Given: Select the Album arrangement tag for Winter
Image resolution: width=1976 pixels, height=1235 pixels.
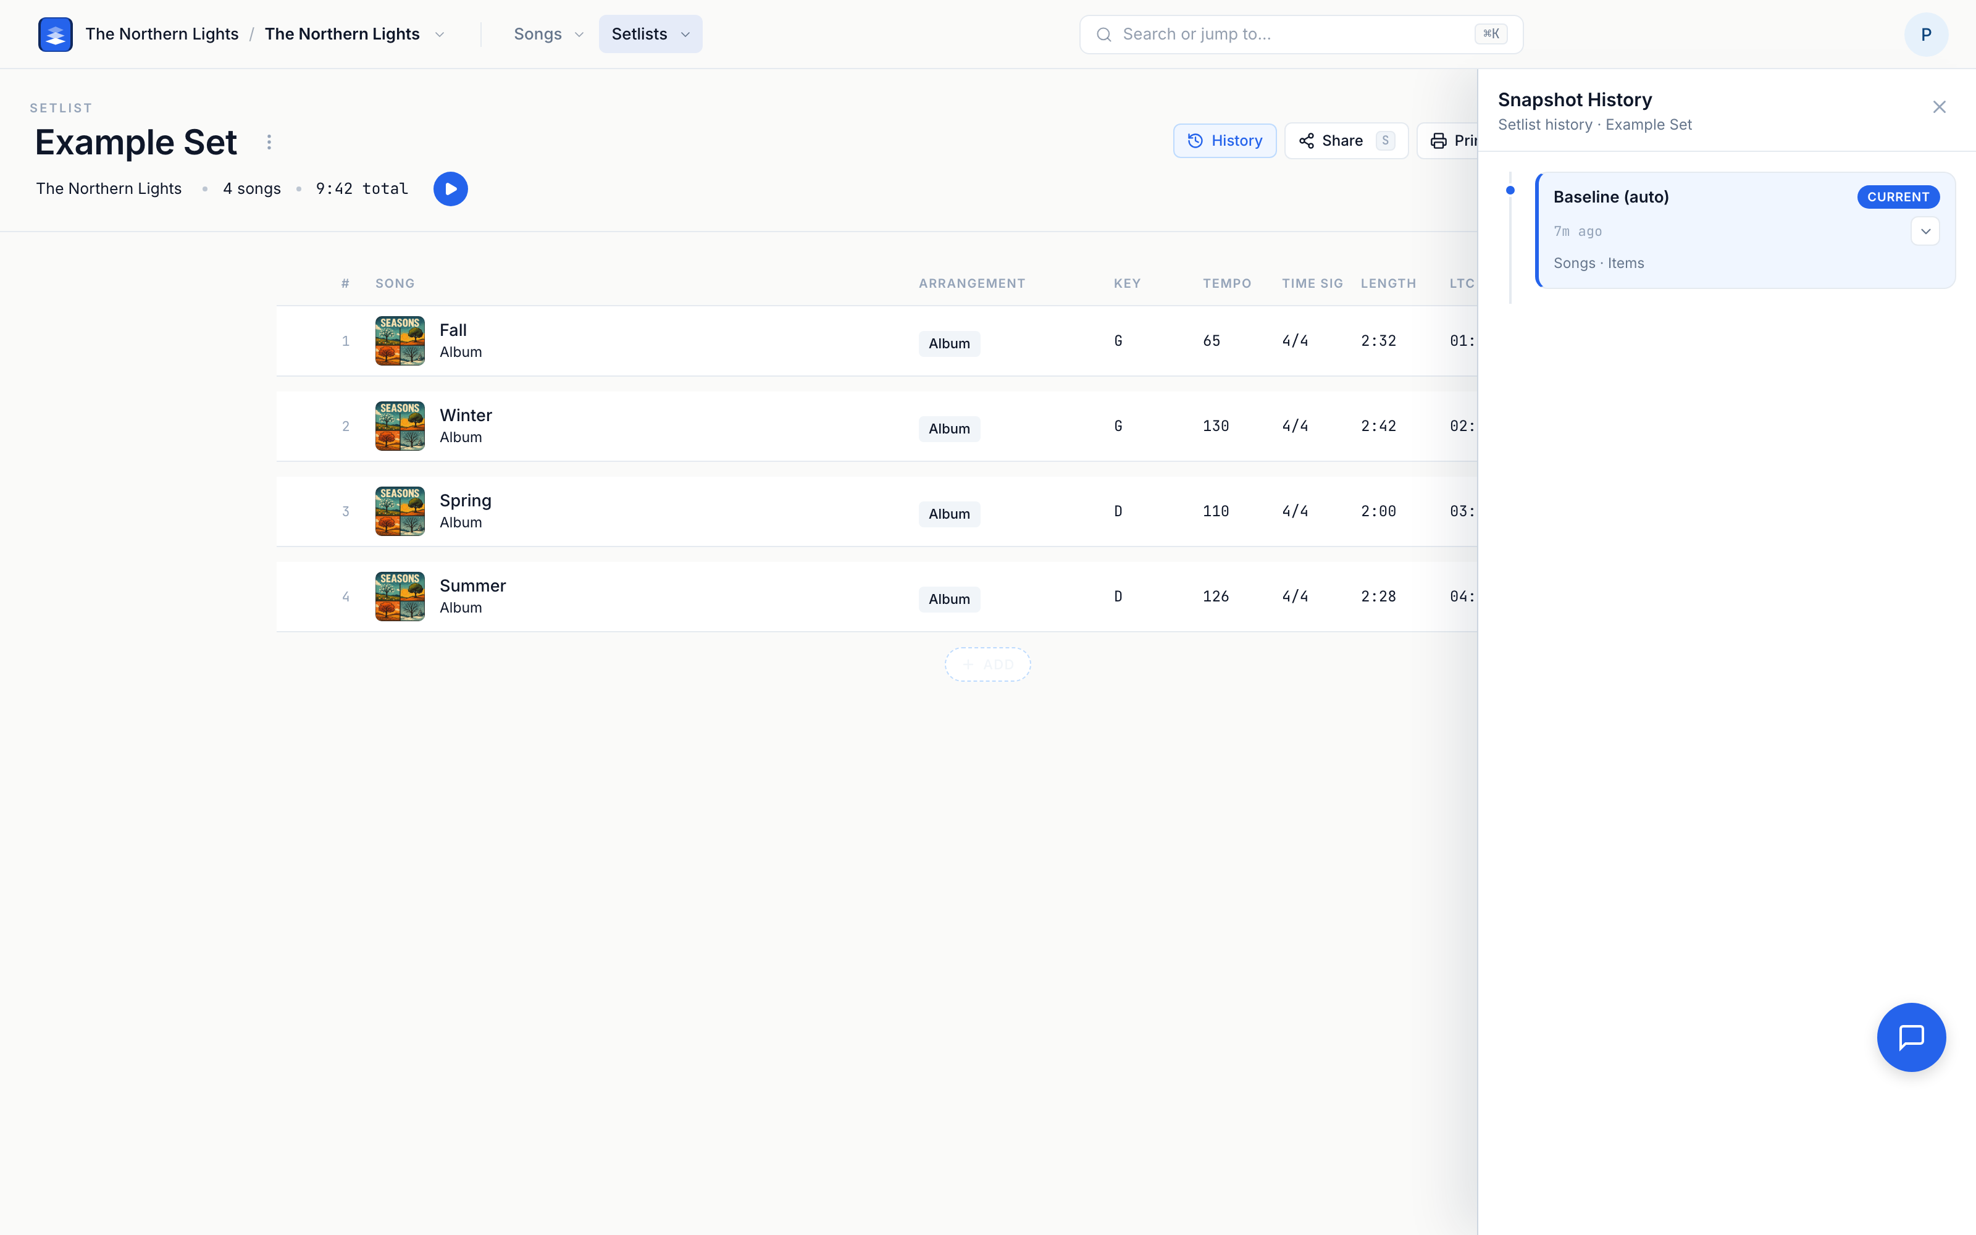Looking at the screenshot, I should (949, 429).
